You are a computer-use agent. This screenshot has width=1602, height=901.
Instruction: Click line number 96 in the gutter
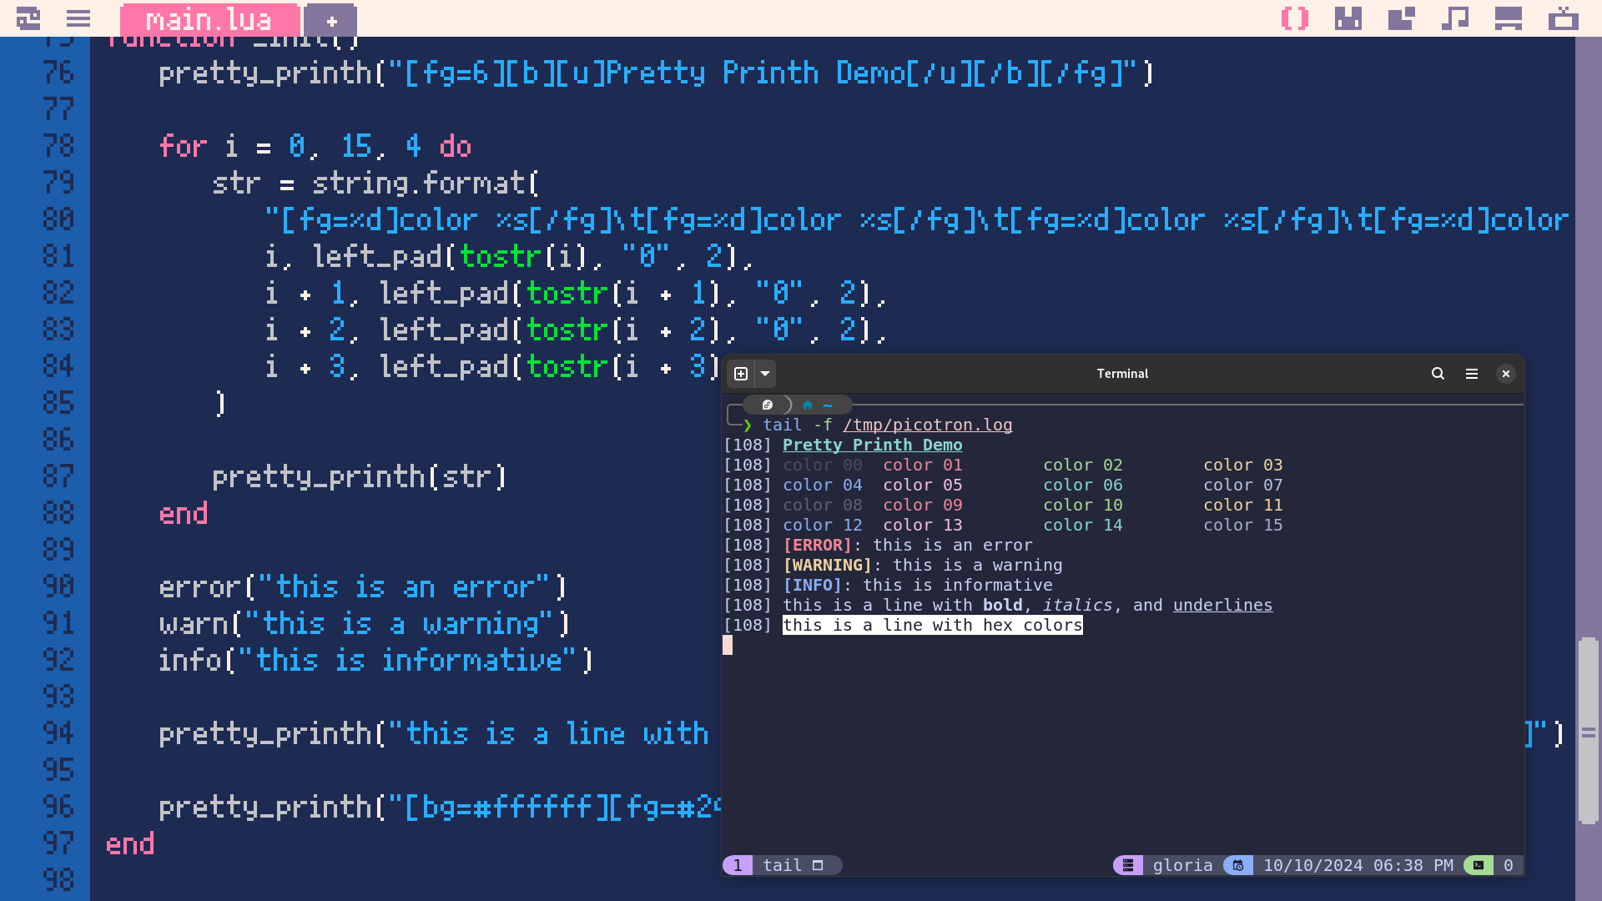(58, 808)
